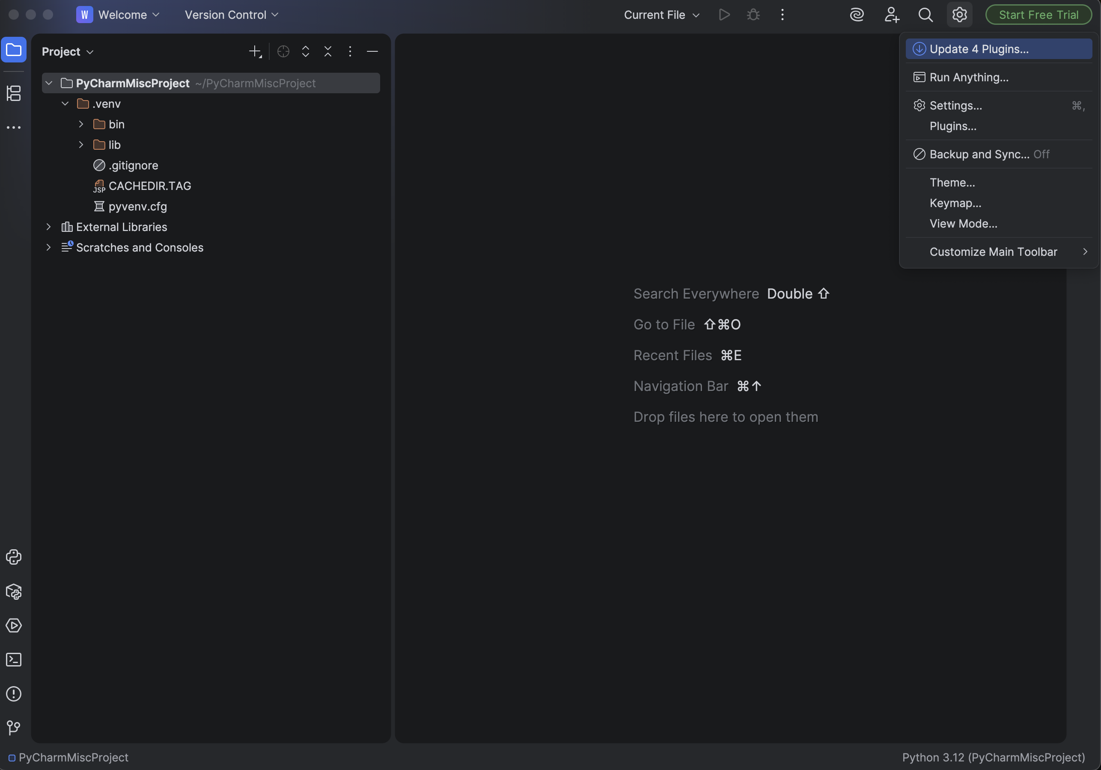
Task: Choose Theme from the settings menu
Action: pyautogui.click(x=952, y=182)
